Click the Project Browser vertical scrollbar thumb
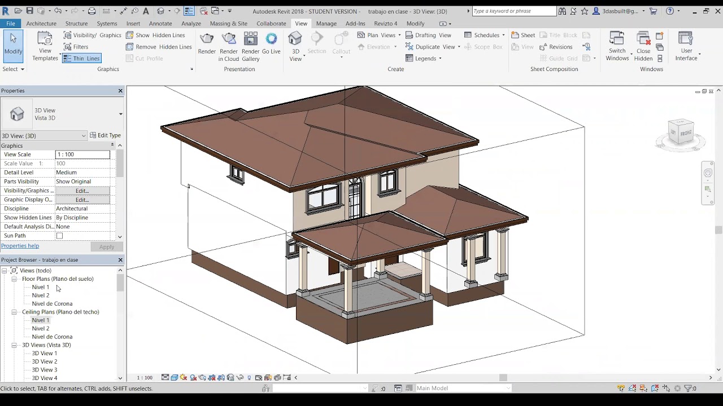 tap(120, 283)
